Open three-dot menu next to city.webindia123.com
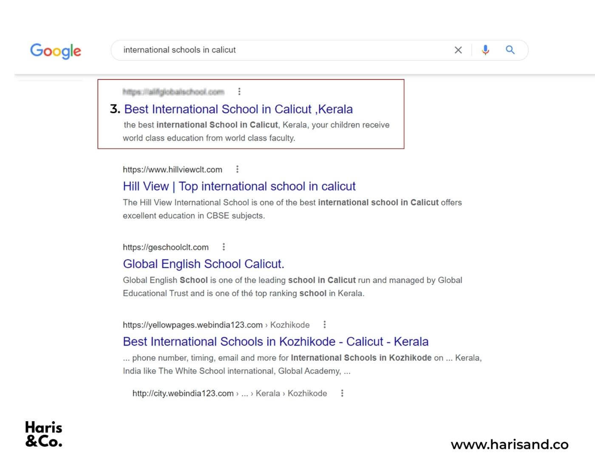This screenshot has width=595, height=459. tap(342, 393)
